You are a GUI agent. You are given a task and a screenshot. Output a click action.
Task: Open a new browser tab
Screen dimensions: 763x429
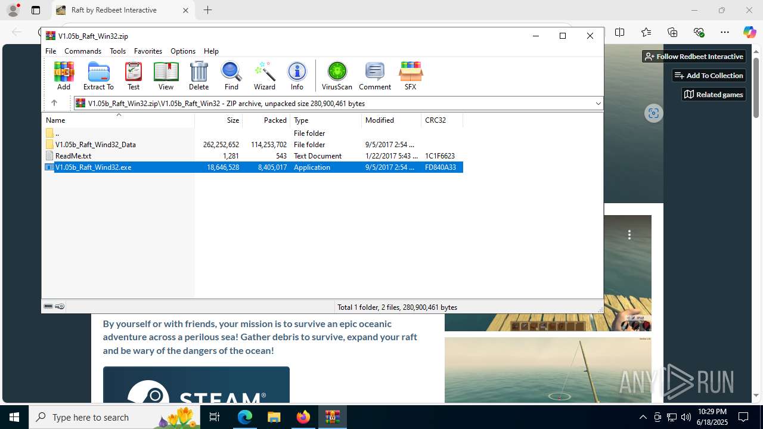[x=207, y=10]
